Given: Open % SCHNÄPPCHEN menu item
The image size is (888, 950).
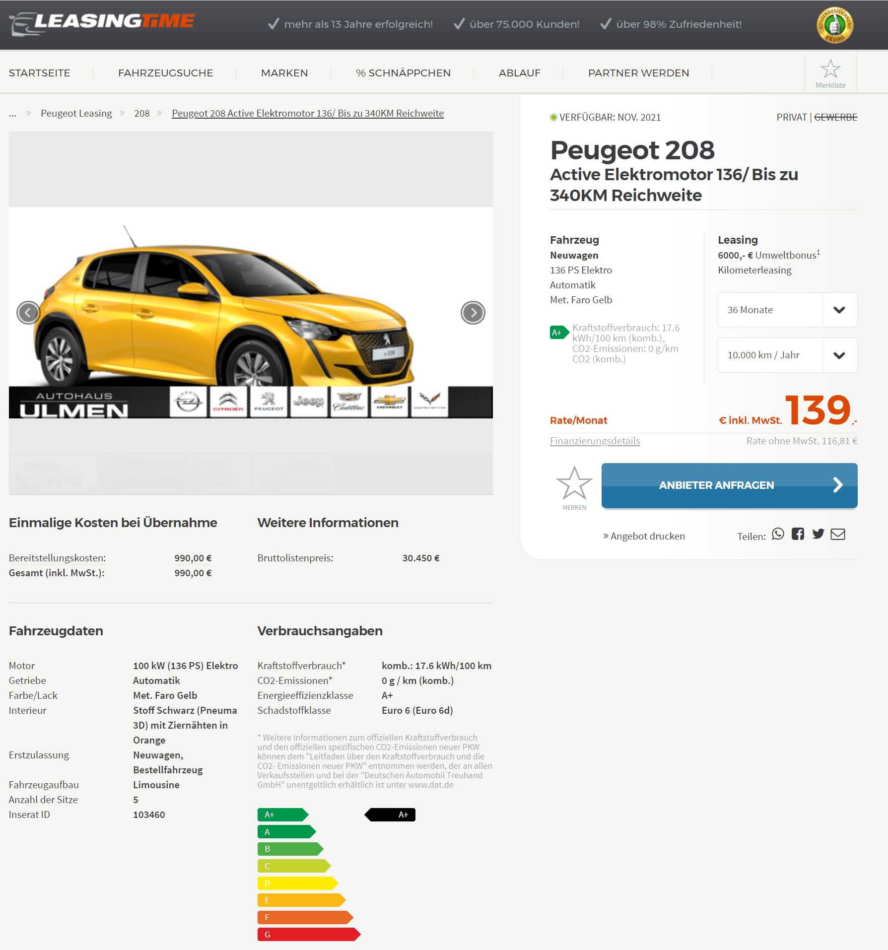Looking at the screenshot, I should point(403,73).
